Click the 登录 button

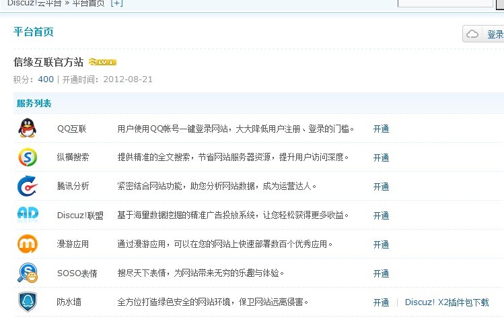click(483, 34)
